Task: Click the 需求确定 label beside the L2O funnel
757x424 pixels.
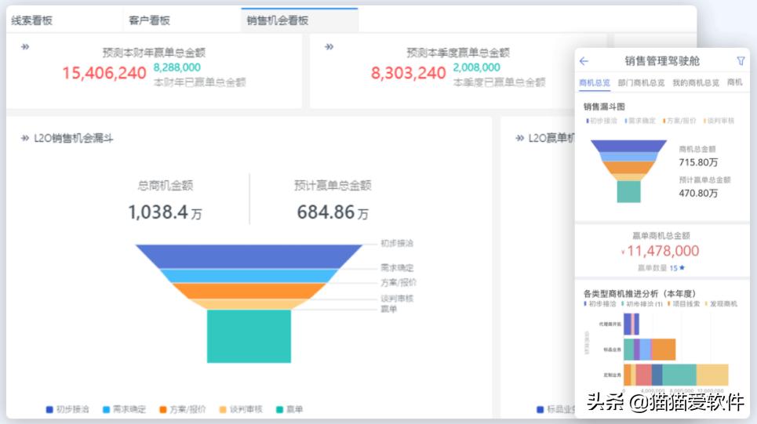Action: pyautogui.click(x=397, y=267)
